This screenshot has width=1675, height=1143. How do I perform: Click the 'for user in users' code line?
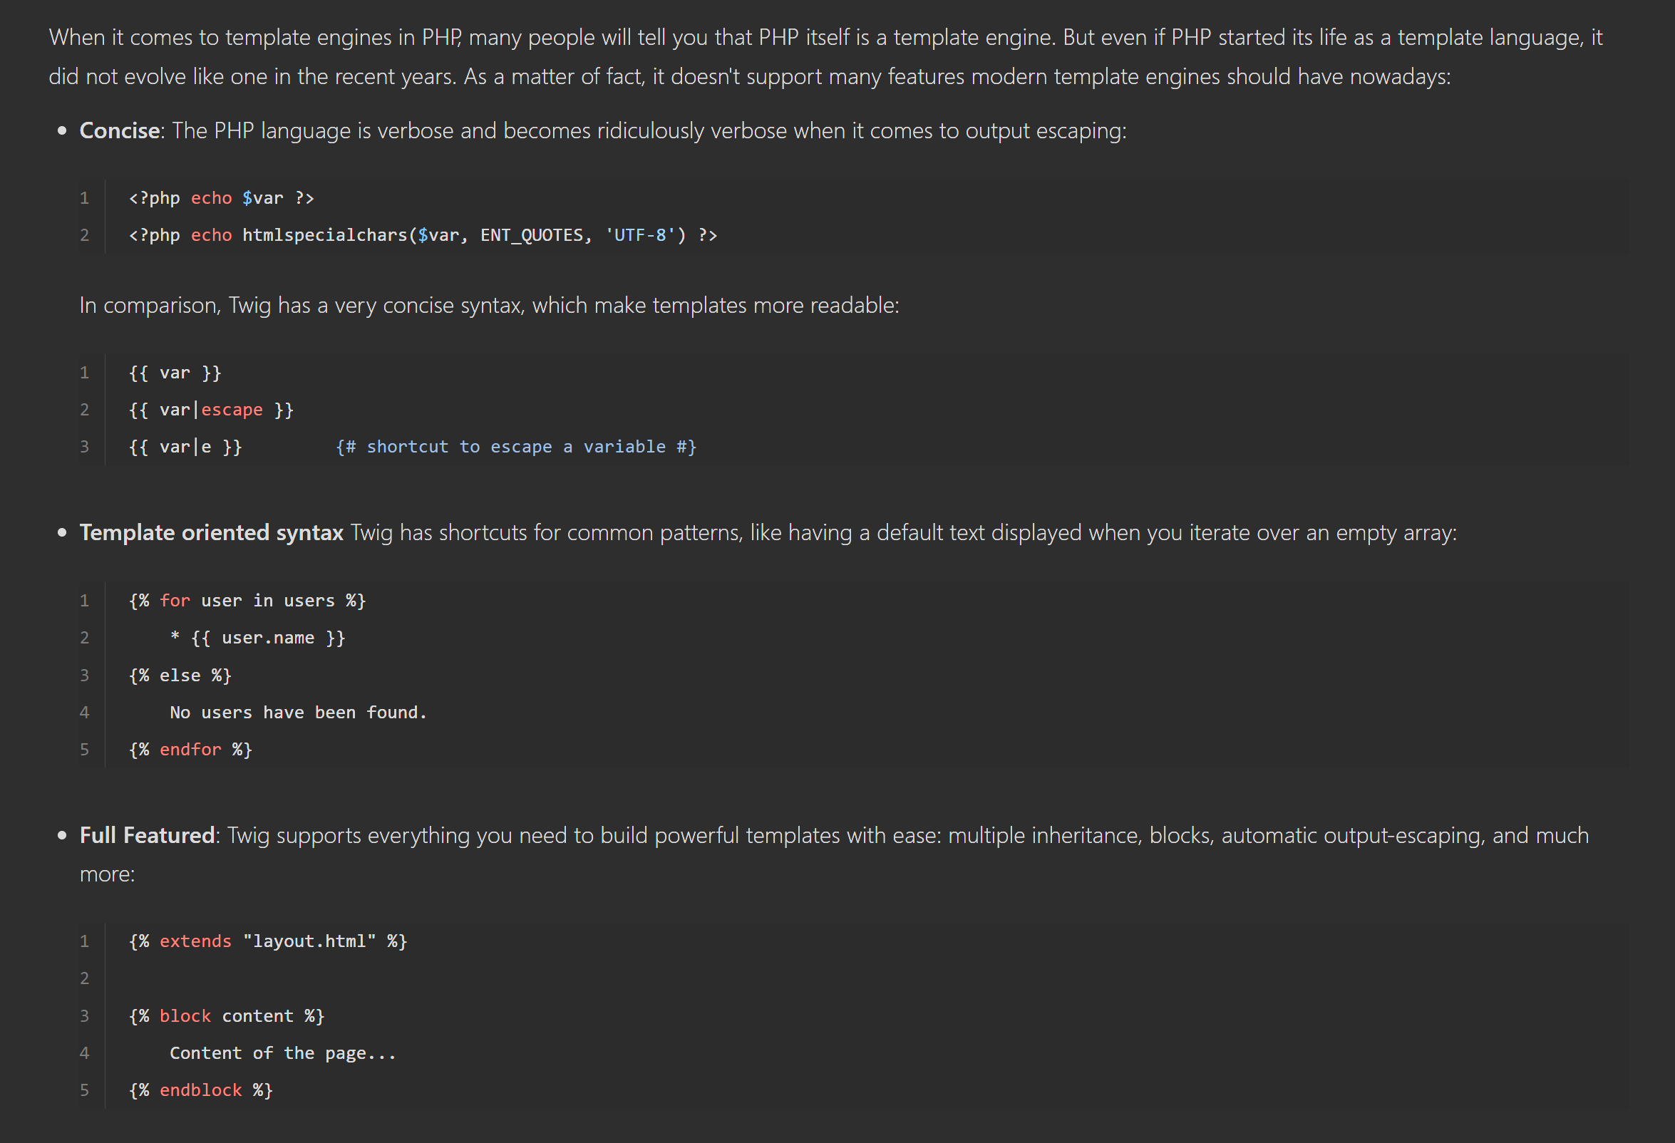tap(247, 601)
